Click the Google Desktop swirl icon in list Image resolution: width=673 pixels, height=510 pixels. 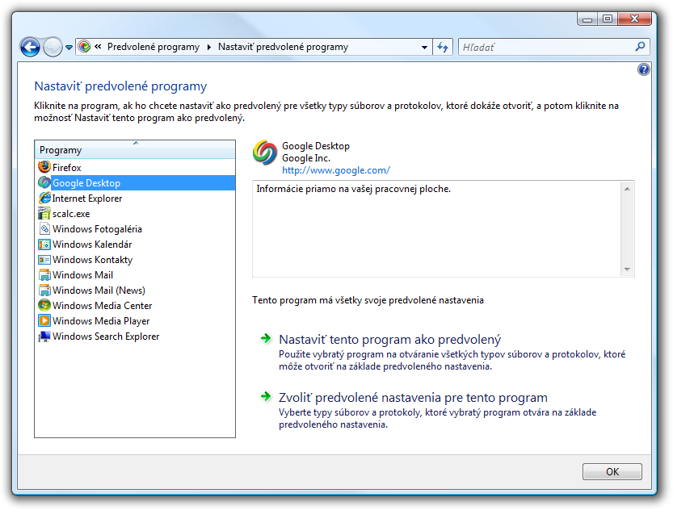point(44,182)
